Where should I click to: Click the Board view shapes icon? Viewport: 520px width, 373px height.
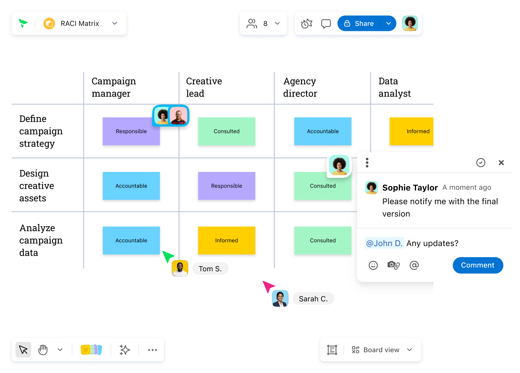pos(356,350)
